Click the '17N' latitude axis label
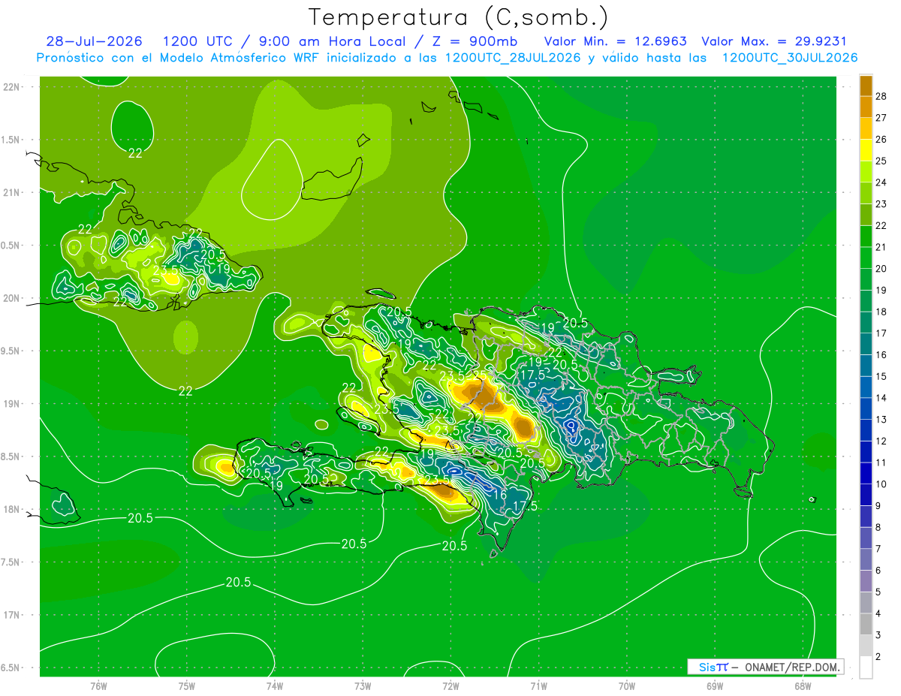Image resolution: width=901 pixels, height=696 pixels. [13, 615]
